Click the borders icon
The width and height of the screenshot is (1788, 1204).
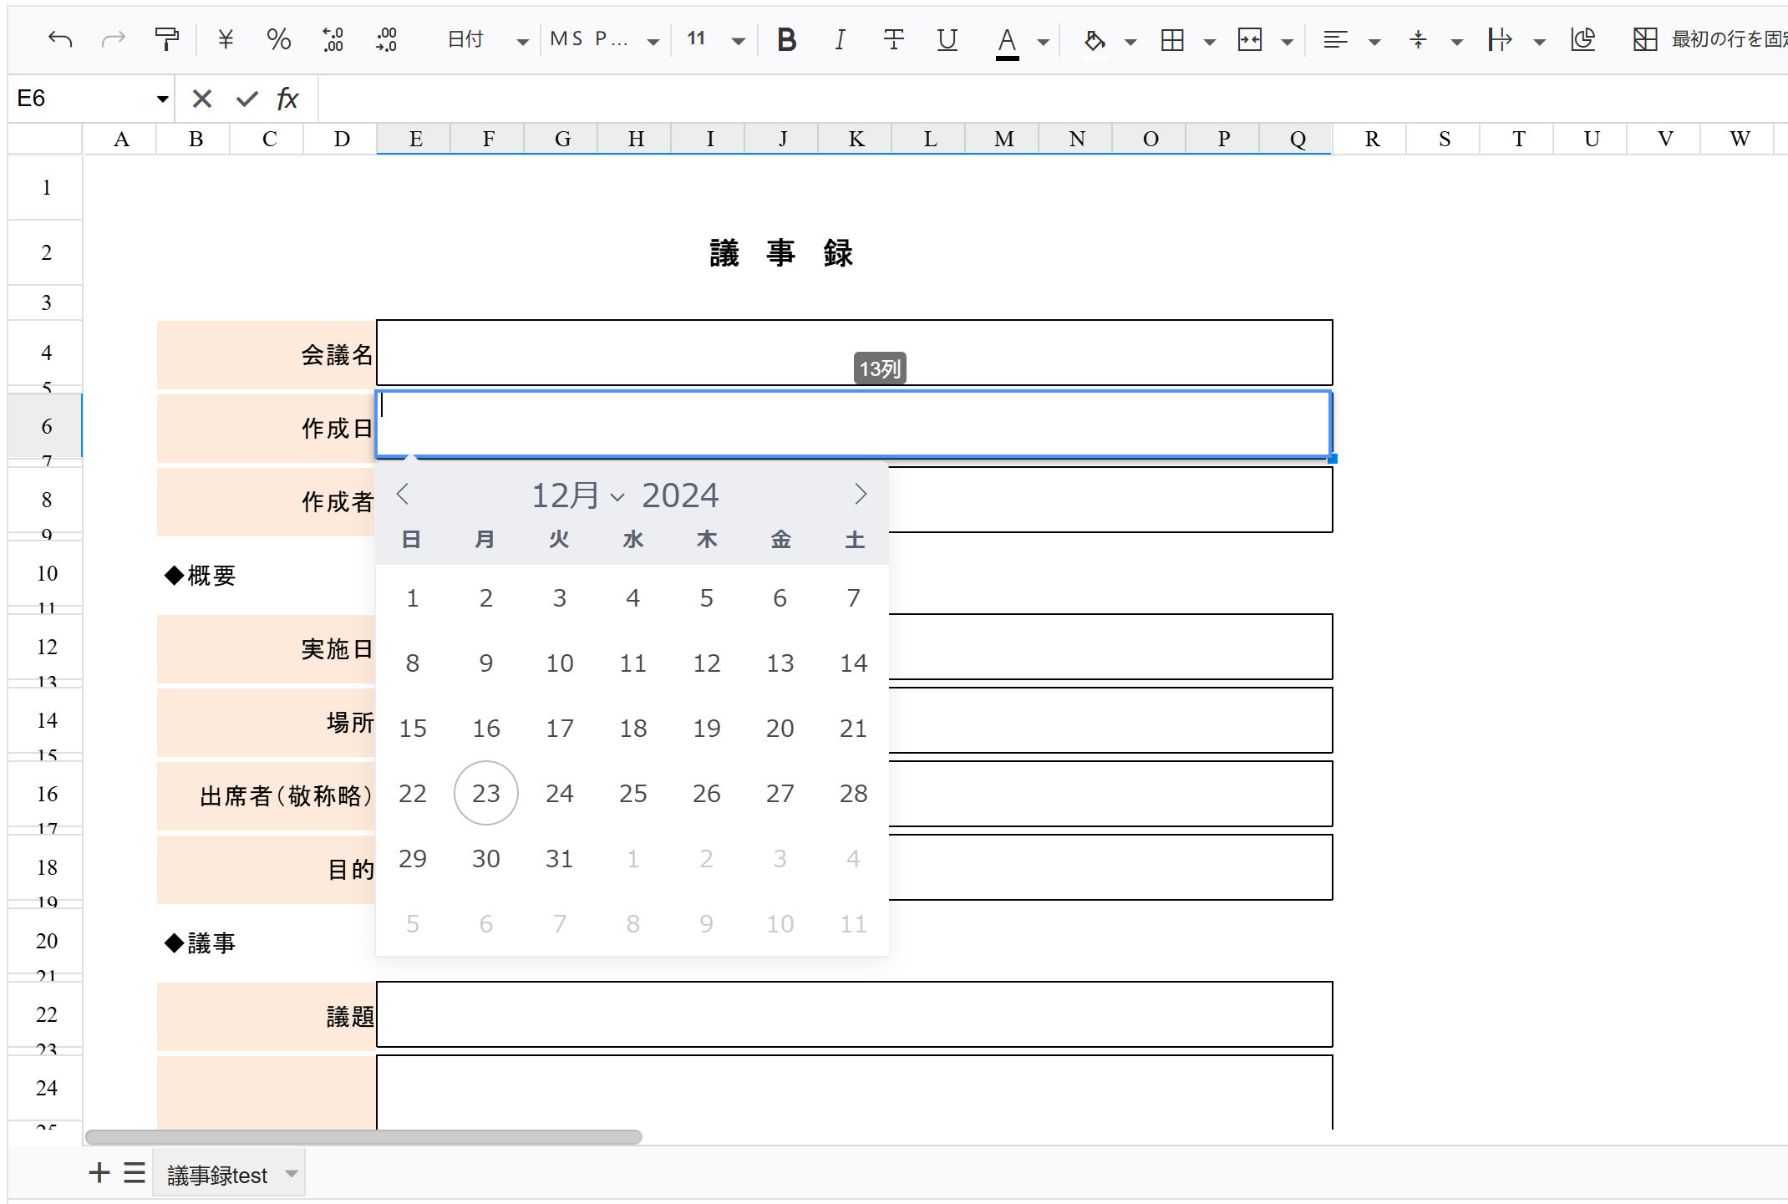(1172, 39)
